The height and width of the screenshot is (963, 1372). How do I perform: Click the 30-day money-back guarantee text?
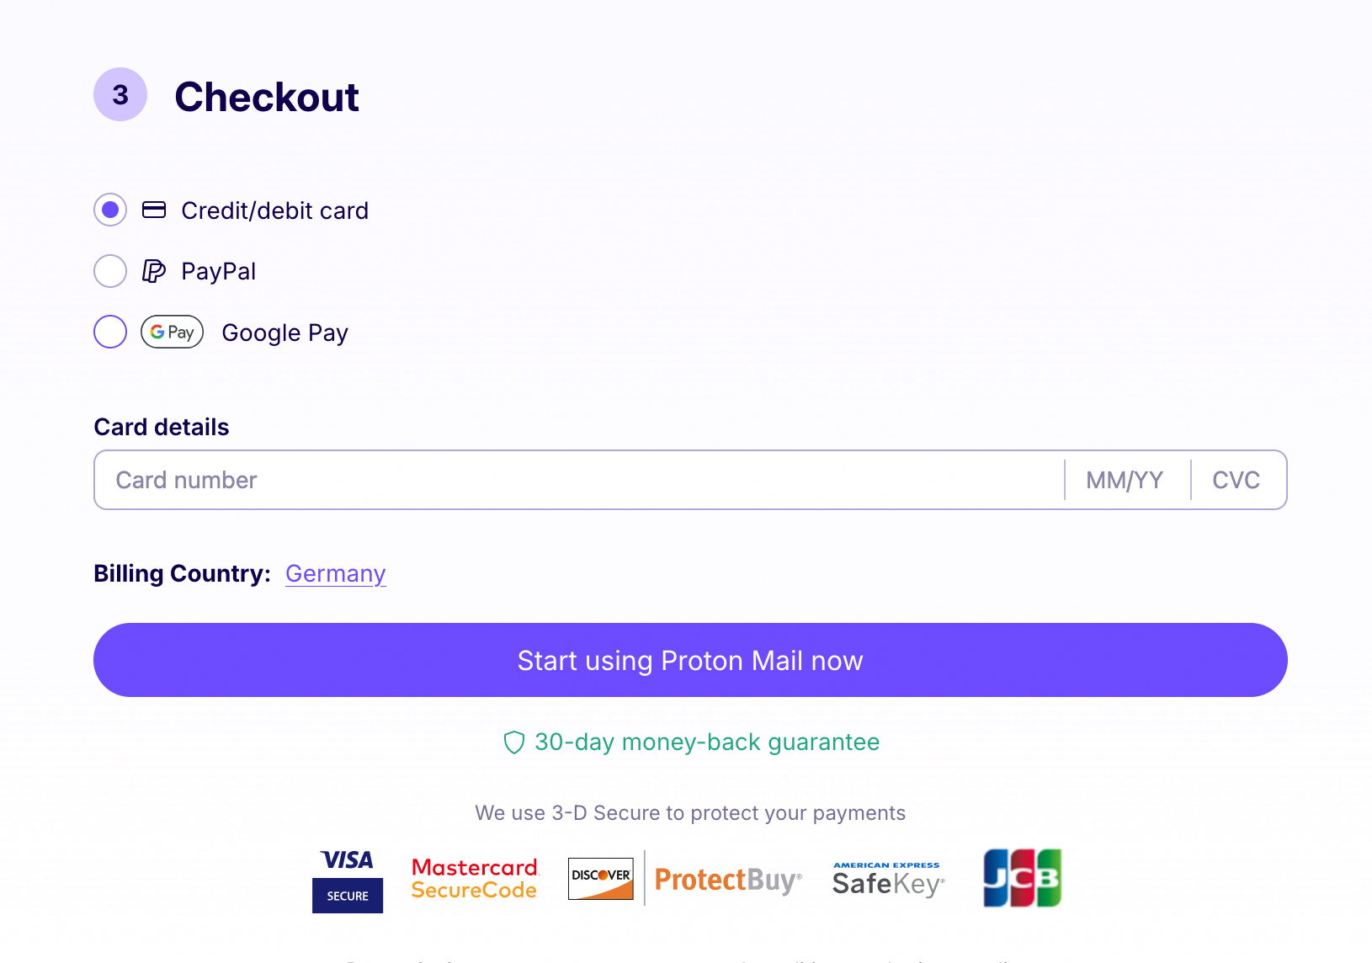click(x=707, y=742)
